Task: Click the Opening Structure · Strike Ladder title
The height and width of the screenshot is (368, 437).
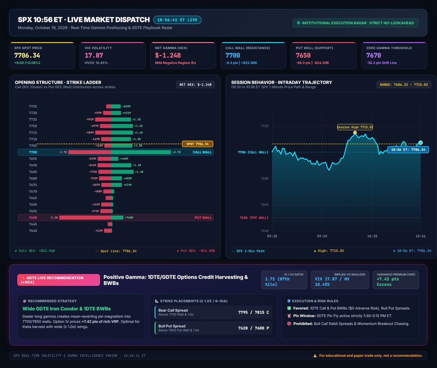Action: click(58, 82)
